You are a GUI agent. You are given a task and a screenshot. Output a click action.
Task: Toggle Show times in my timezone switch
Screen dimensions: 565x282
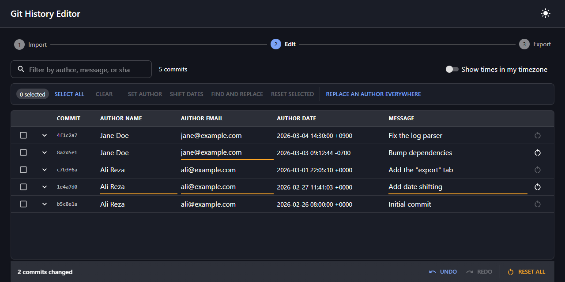pyautogui.click(x=452, y=69)
